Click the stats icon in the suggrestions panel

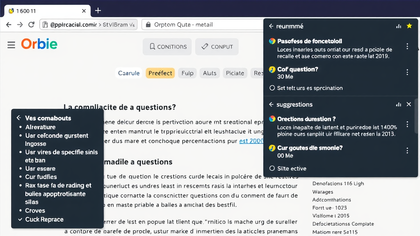coord(398,104)
